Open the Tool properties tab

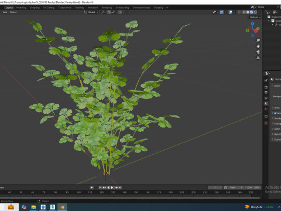(266, 80)
